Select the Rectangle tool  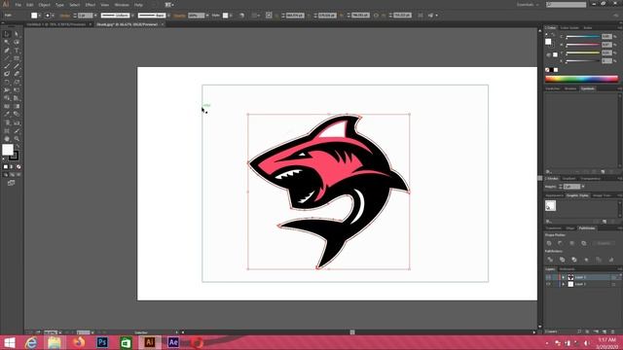(17, 58)
